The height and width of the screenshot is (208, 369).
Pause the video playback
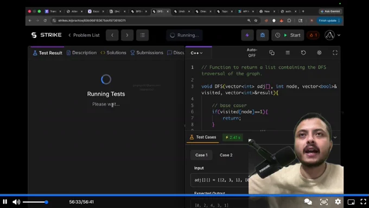(5, 202)
